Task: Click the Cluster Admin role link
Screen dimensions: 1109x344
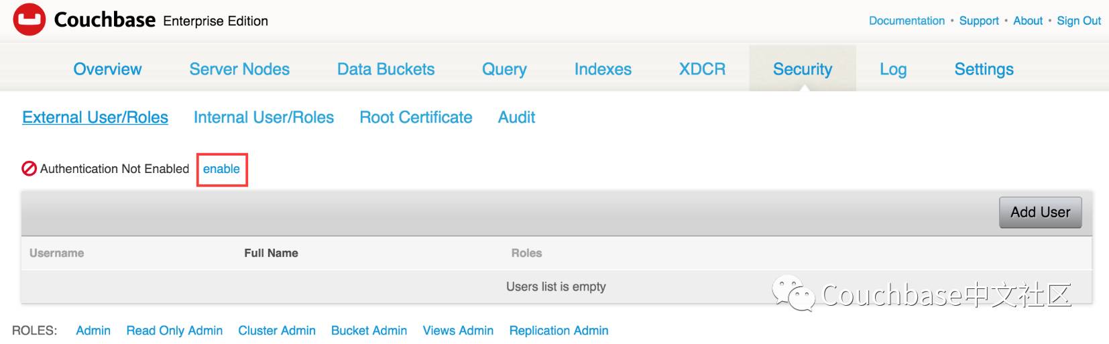Action: coord(277,331)
